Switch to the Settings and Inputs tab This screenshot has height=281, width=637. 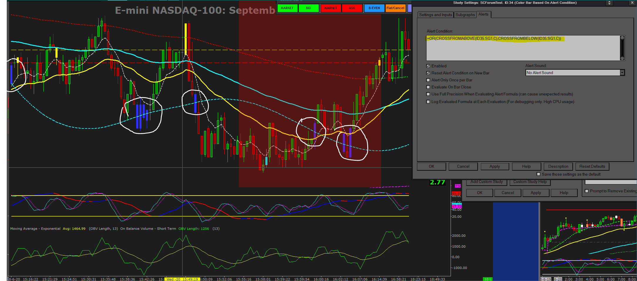pyautogui.click(x=436, y=15)
